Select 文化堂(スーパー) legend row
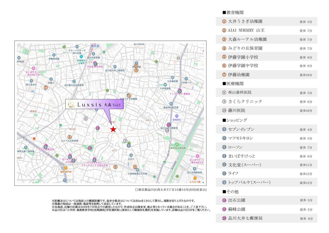The image size is (329, 233). (x=267, y=165)
